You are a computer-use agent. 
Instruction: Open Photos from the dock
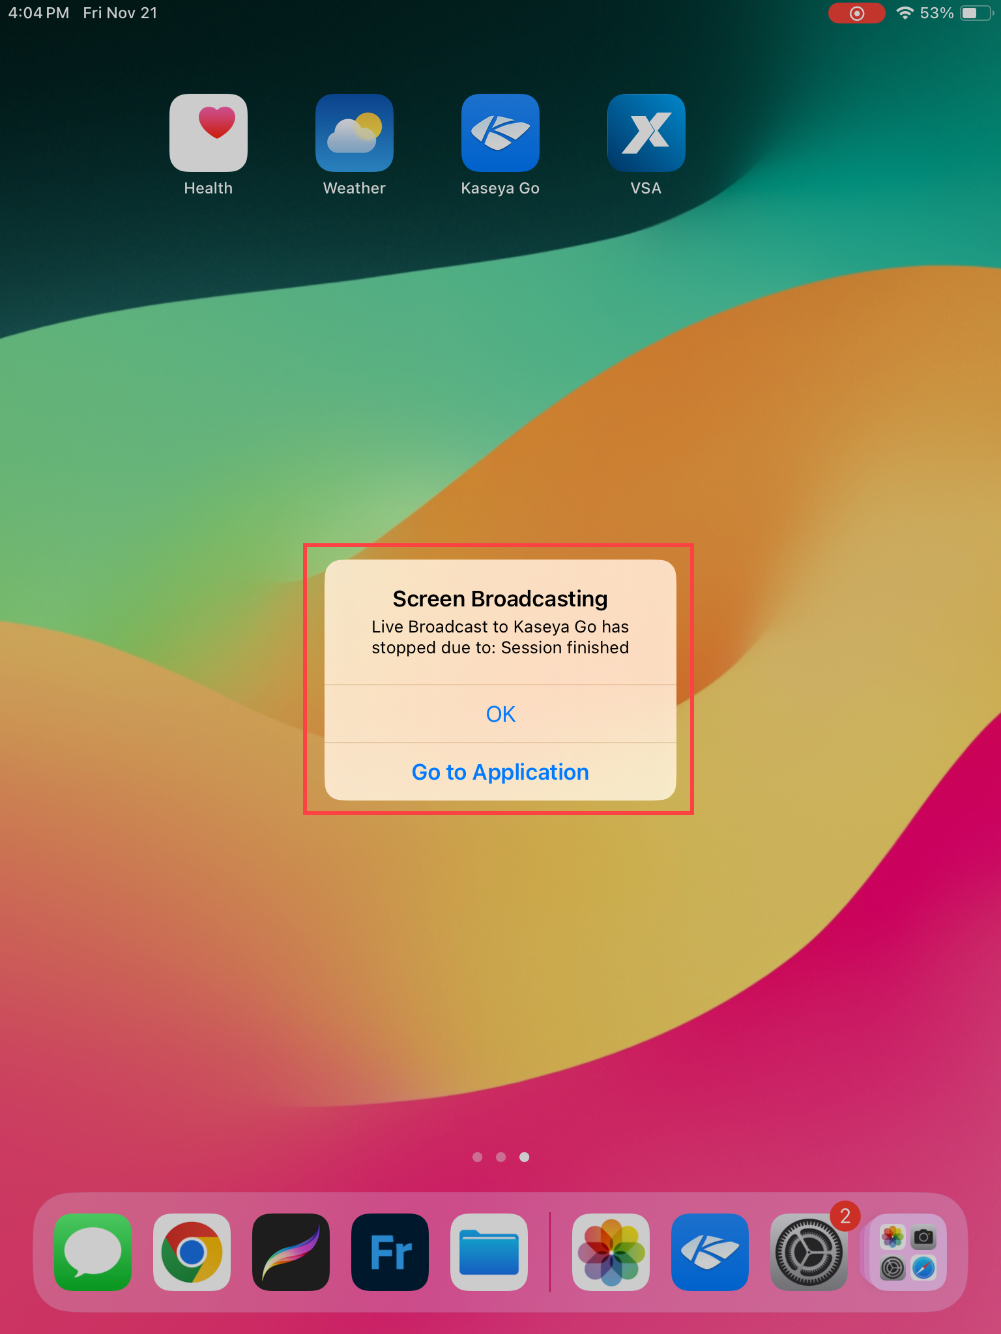pyautogui.click(x=611, y=1251)
